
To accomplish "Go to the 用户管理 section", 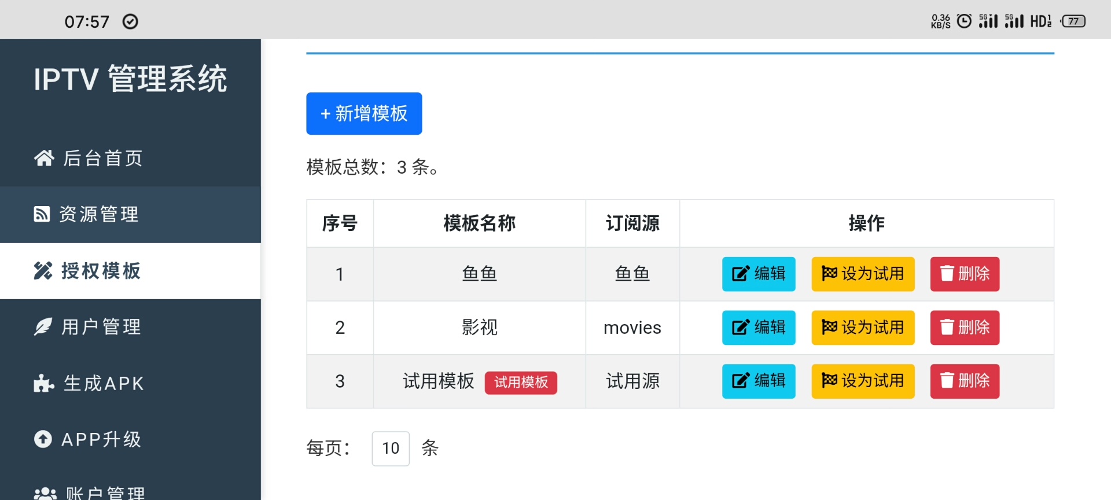I will (x=101, y=327).
